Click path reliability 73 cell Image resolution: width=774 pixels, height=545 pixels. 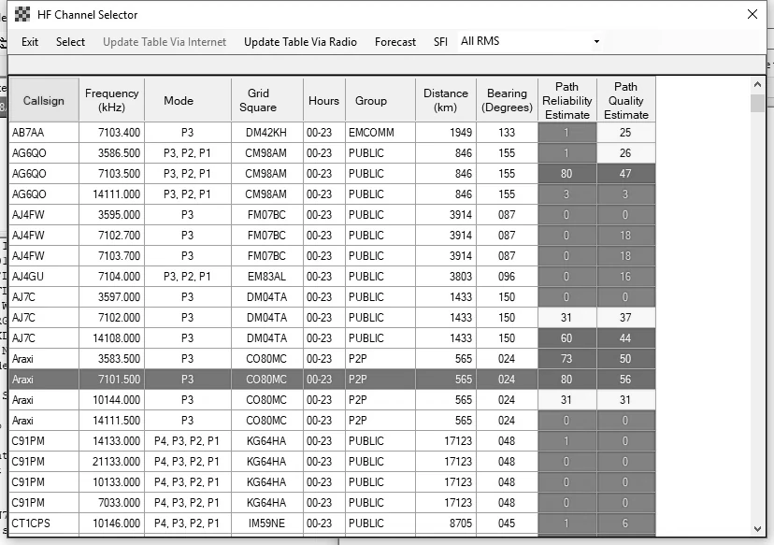pos(567,359)
